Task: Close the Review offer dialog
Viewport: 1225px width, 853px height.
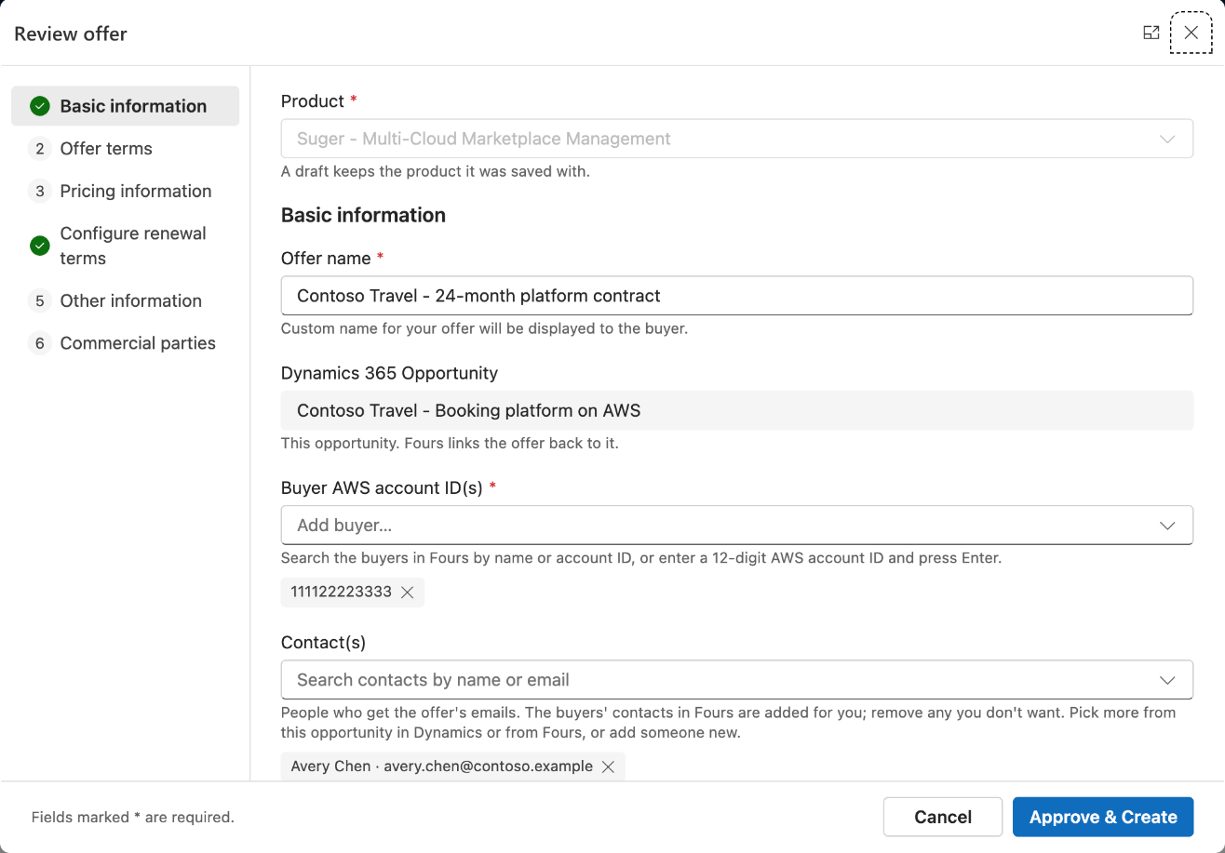Action: 1191,33
